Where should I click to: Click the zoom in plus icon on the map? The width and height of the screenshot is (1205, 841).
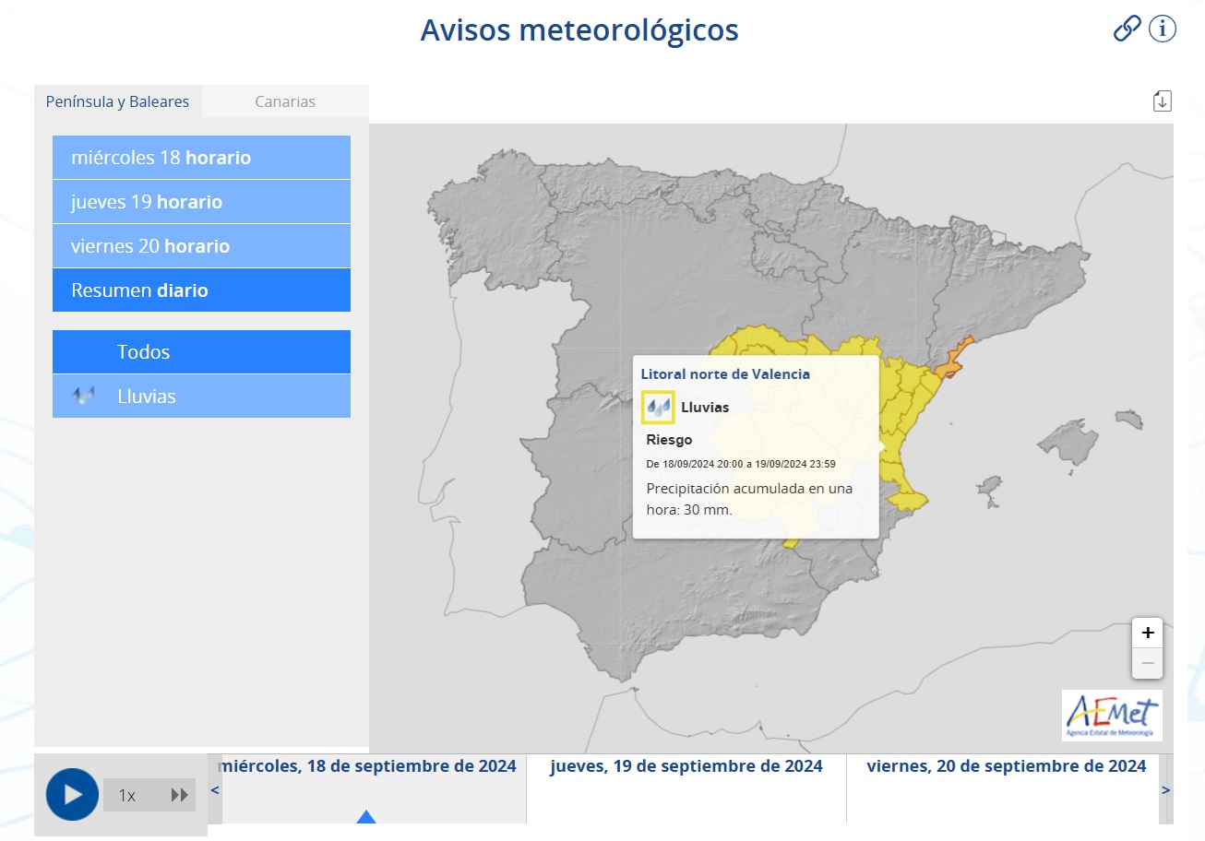(x=1147, y=633)
